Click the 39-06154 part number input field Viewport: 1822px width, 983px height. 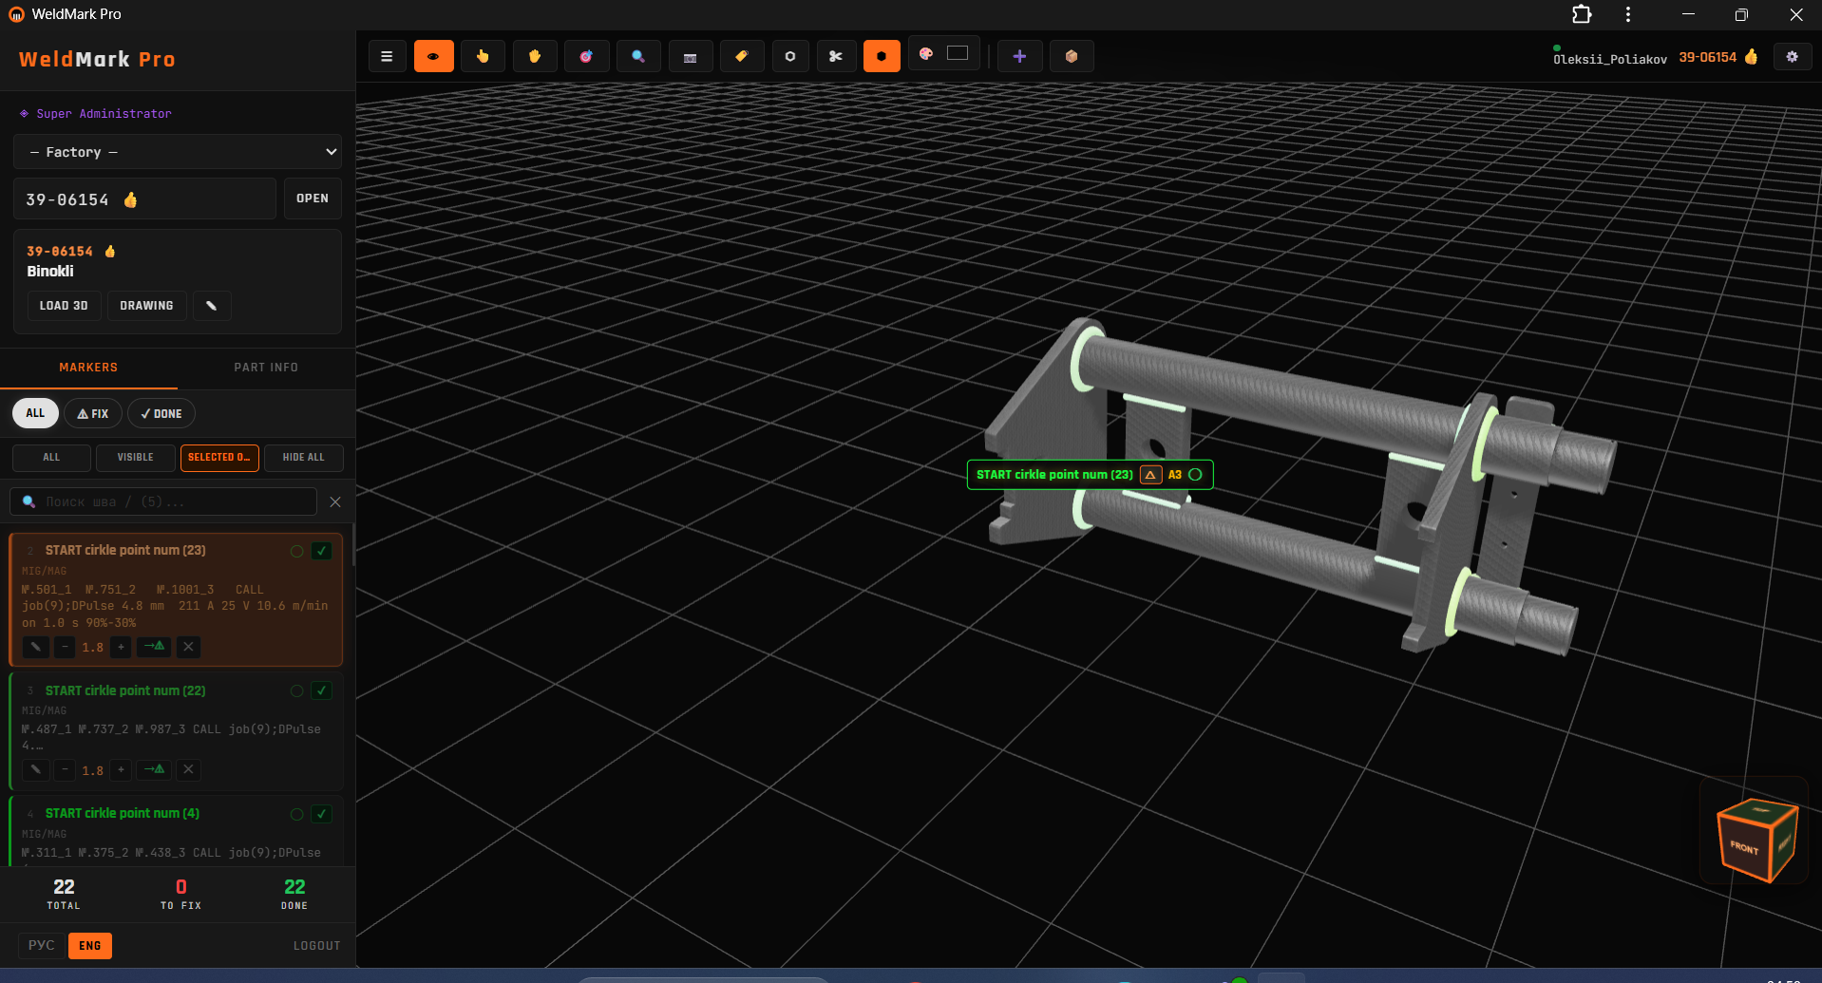pyautogui.click(x=144, y=199)
